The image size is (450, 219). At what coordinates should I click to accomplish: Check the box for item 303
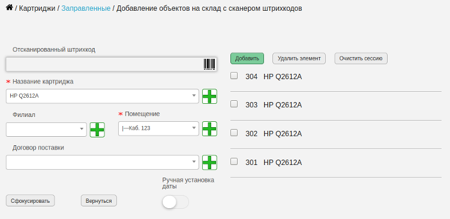click(x=234, y=104)
